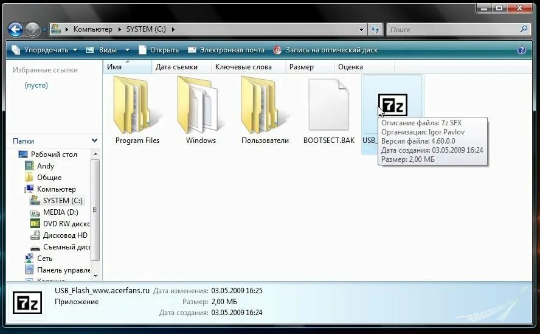Click the Размер value 2,00 МБ in details pane
Screen dimensions: 540x334
[224, 302]
